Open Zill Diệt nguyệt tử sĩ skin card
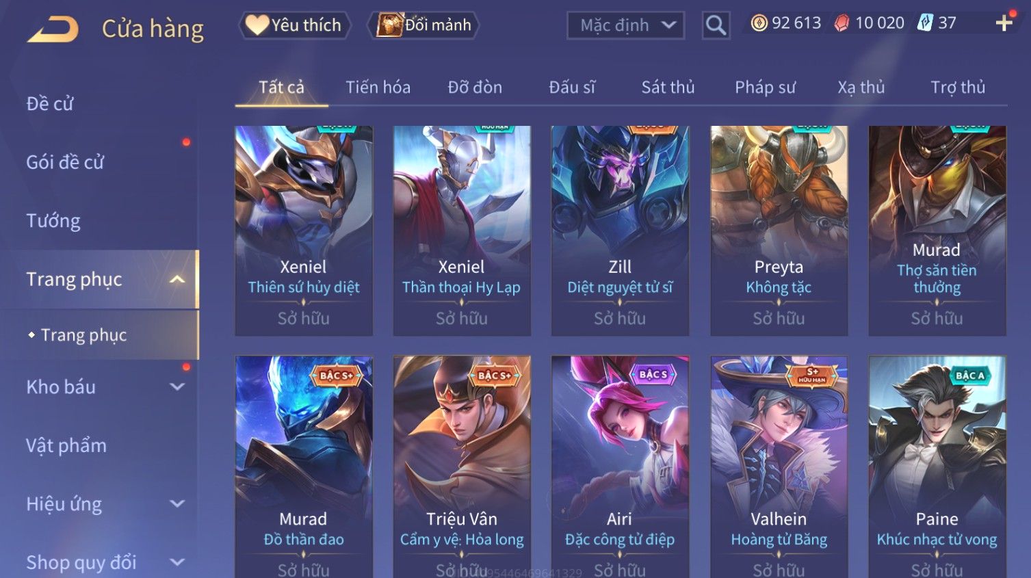1031x578 pixels. point(620,231)
